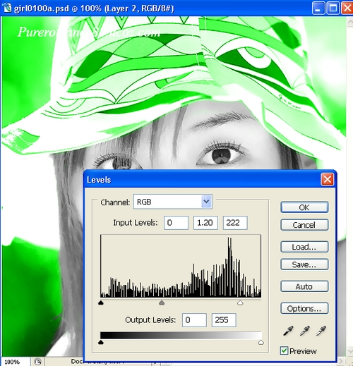
Task: Click the output white level slider
Action: pyautogui.click(x=261, y=342)
